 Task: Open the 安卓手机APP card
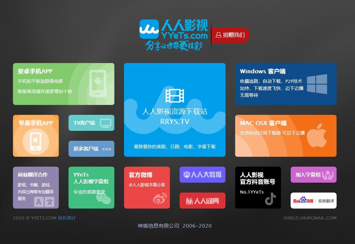(x=64, y=84)
